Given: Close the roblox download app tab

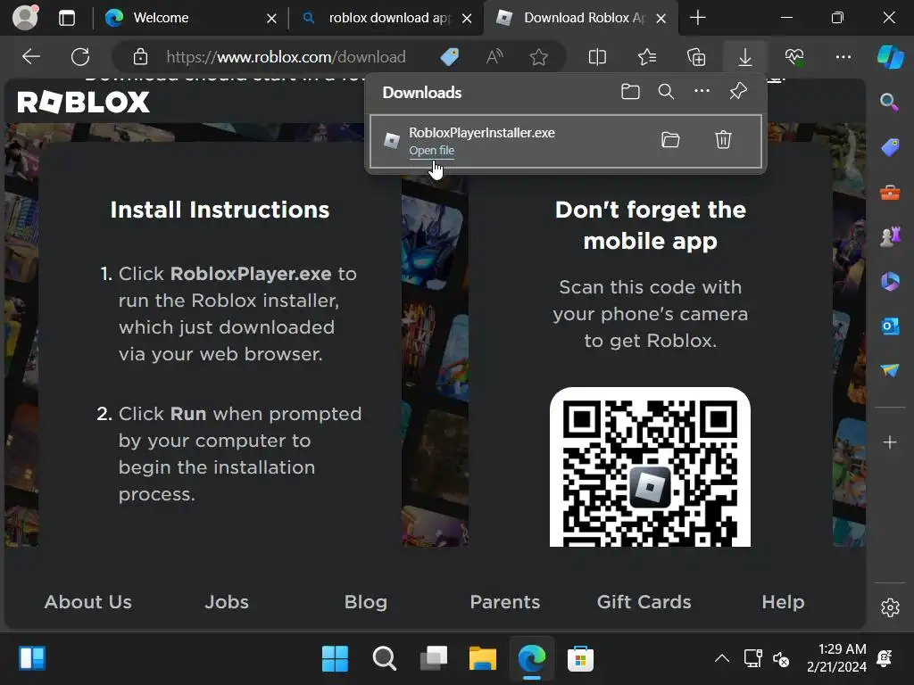Looking at the screenshot, I should pyautogui.click(x=467, y=19).
